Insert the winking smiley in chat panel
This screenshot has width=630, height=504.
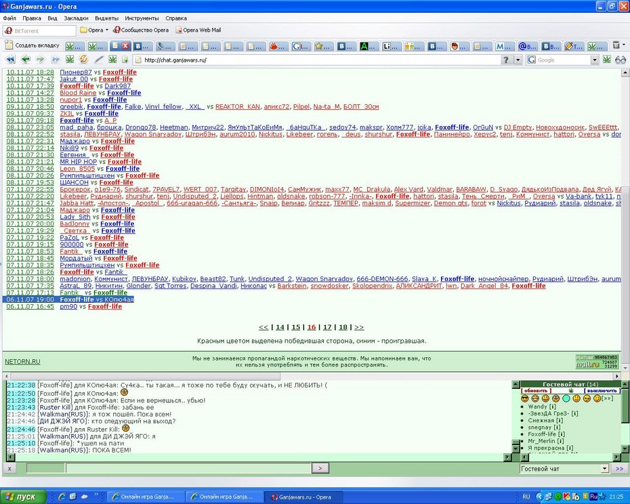597,398
